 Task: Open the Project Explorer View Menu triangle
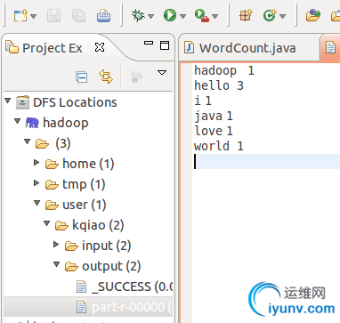162,72
